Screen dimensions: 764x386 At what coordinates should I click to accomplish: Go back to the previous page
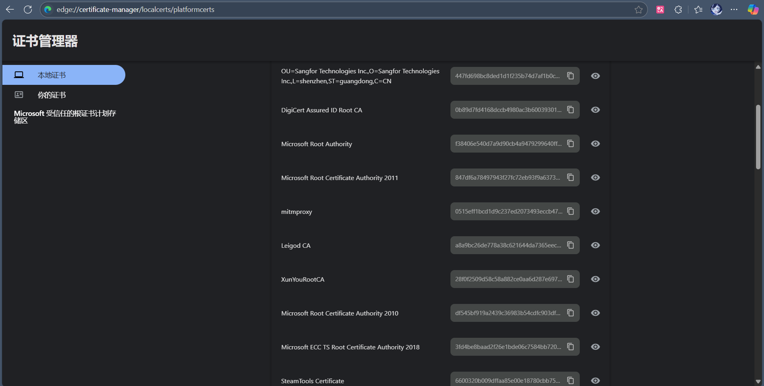coord(10,10)
